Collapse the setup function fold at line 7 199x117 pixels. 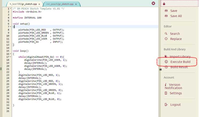(10, 27)
